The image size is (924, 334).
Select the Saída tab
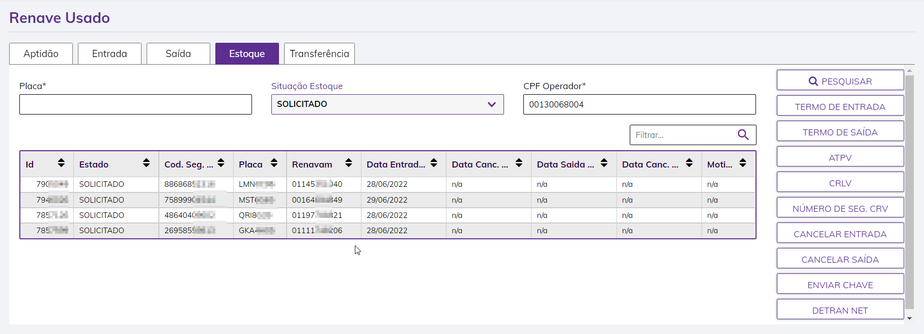178,54
